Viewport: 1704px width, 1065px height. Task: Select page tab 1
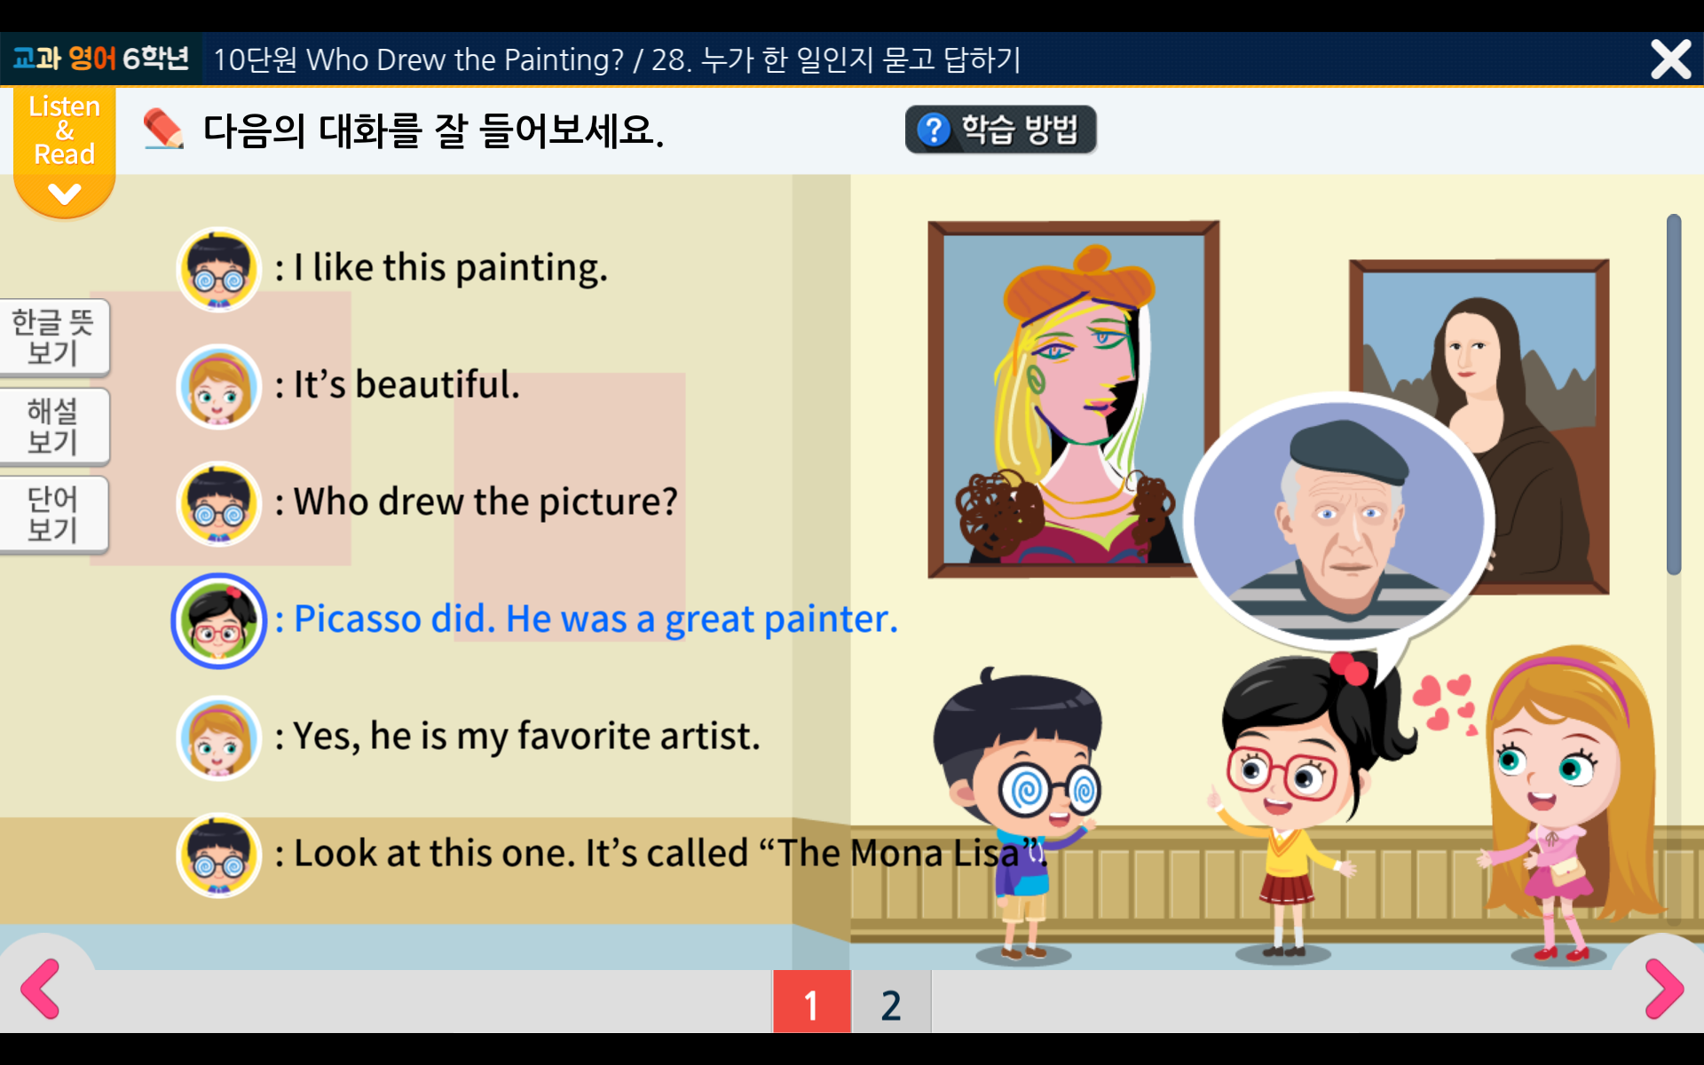click(x=811, y=1002)
